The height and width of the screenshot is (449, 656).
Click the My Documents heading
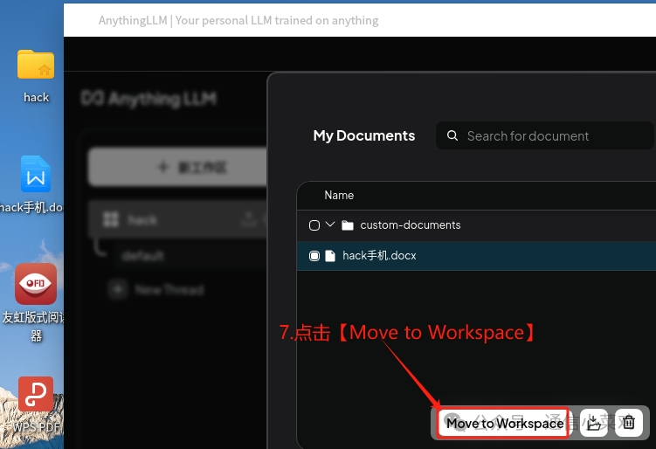tap(364, 135)
